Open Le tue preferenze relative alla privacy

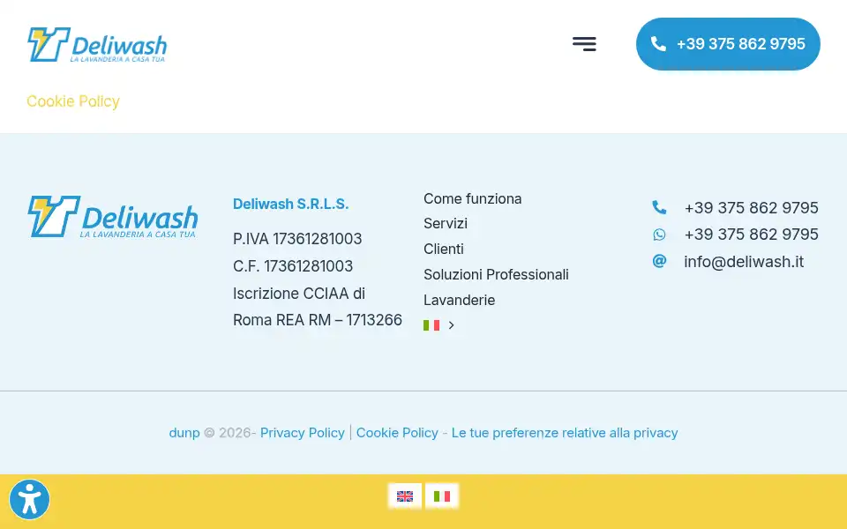[565, 432]
